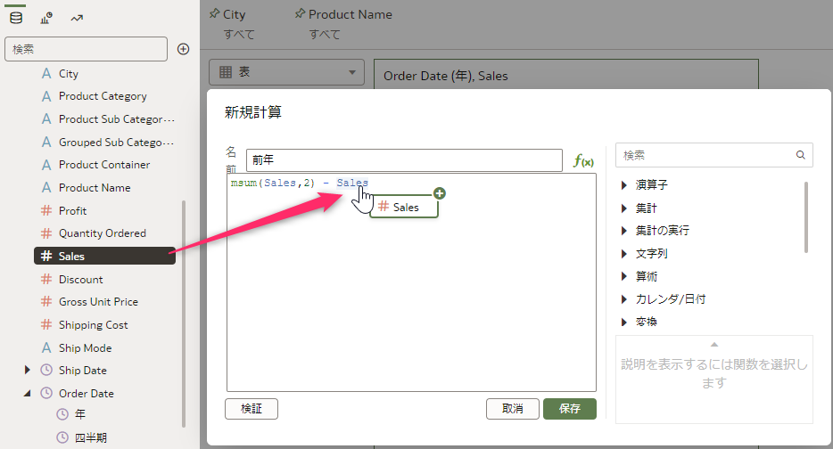Click the f(x) function icon
The image size is (833, 449).
click(583, 161)
